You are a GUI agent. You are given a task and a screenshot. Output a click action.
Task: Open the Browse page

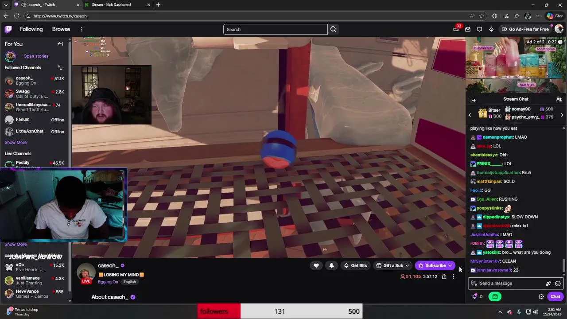(x=61, y=29)
